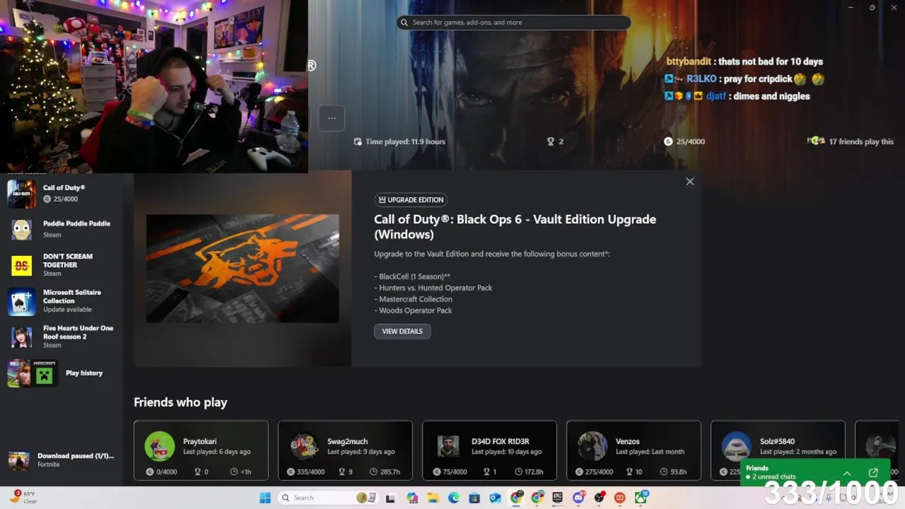Open the weather widget showing 65°F Clear
Viewport: 905px width, 509px height.
pyautogui.click(x=23, y=498)
